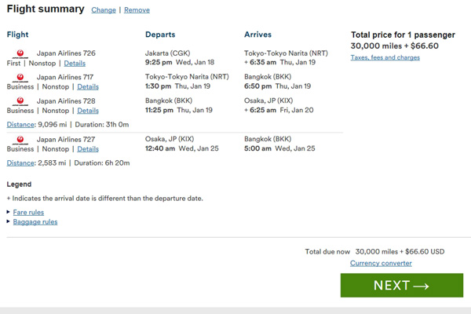Click the triangle arrow beside Baggage rules
471x314 pixels.
9,221
